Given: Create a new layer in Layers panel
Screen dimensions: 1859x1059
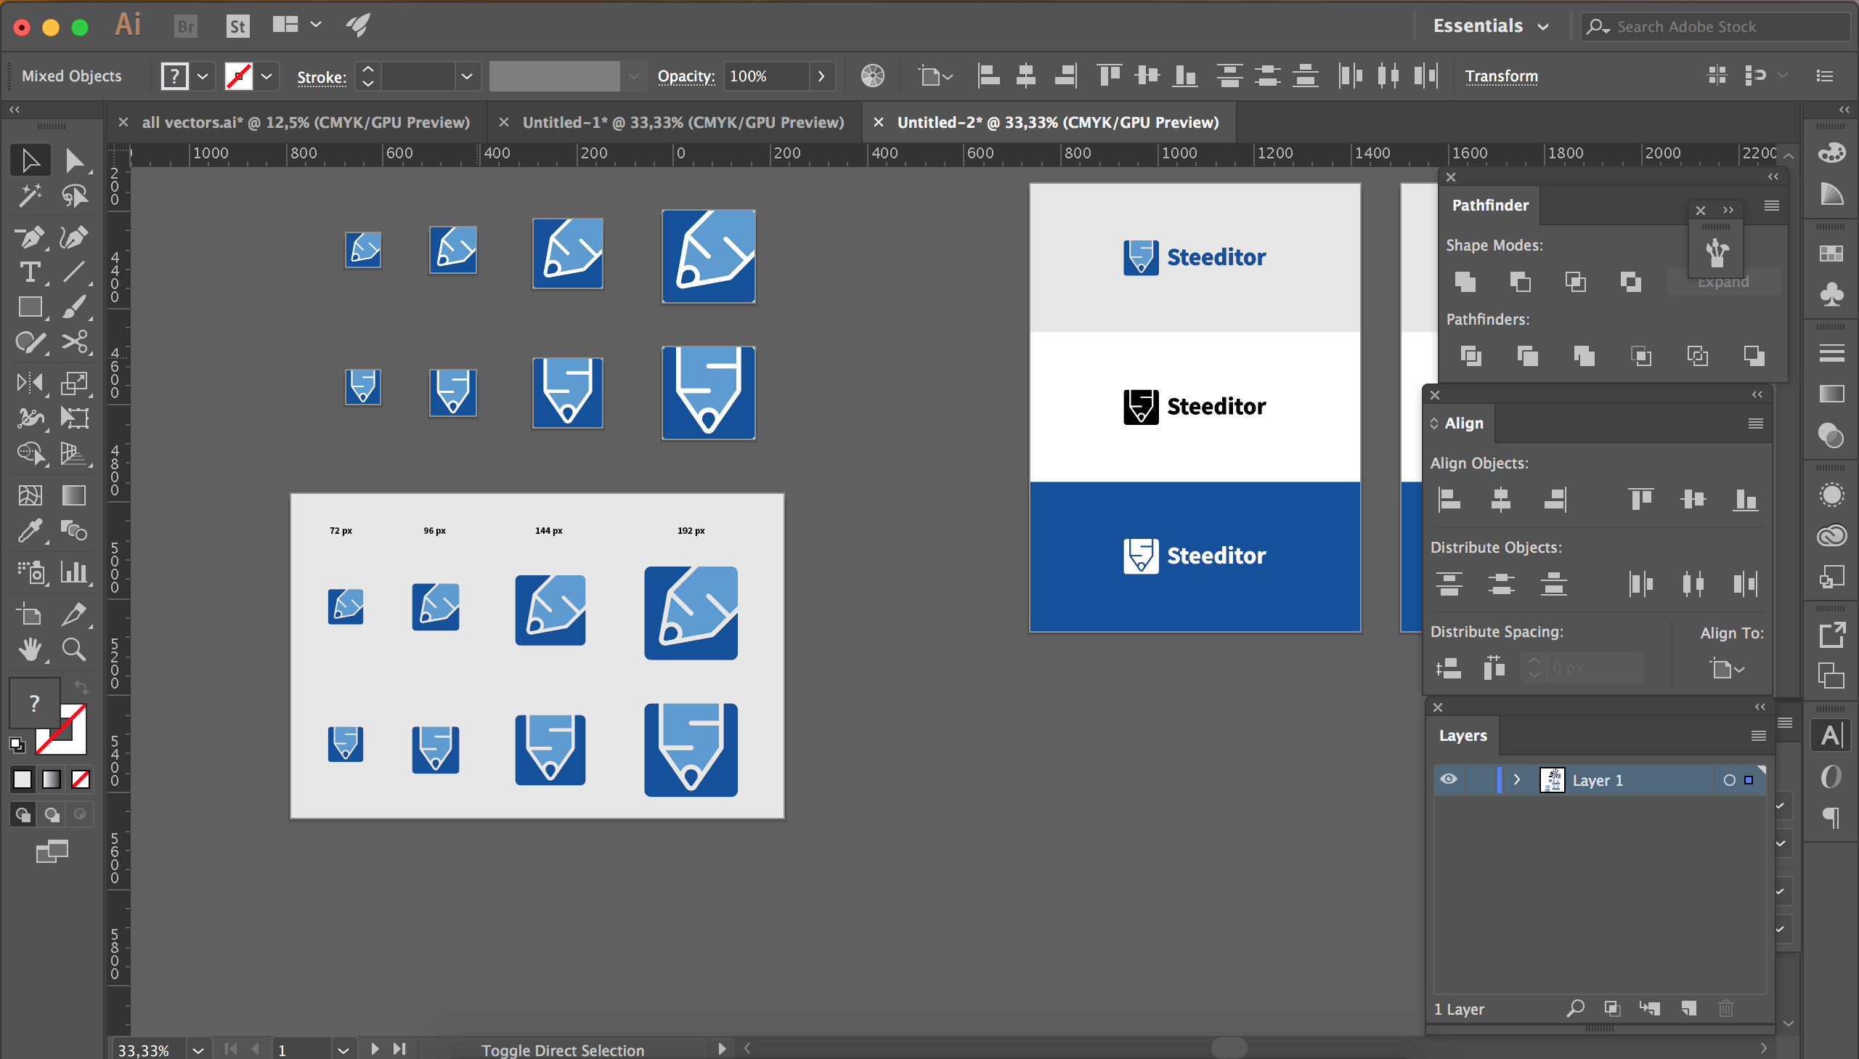Looking at the screenshot, I should (x=1689, y=1008).
